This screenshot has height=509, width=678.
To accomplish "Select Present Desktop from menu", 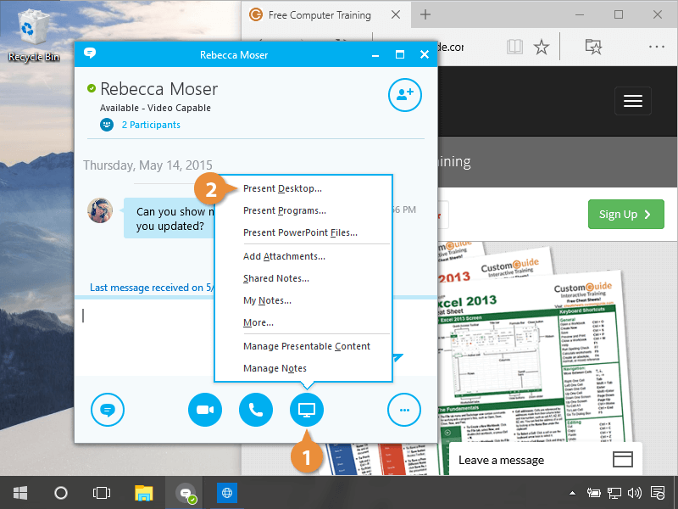I will click(282, 188).
